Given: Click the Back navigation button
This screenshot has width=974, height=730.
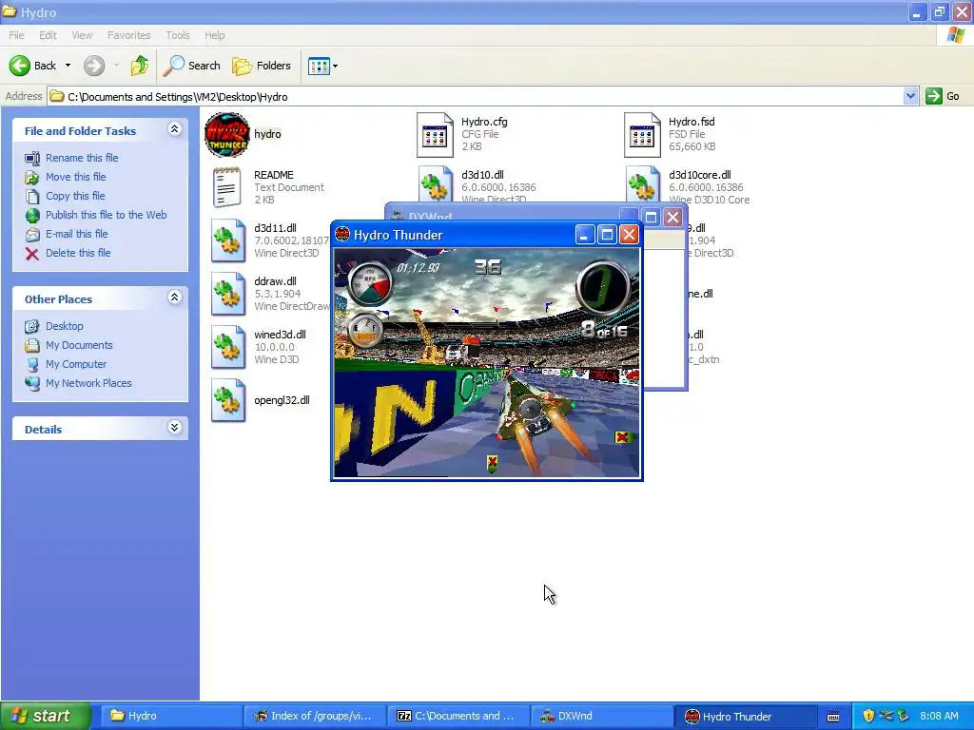Looking at the screenshot, I should coord(32,66).
